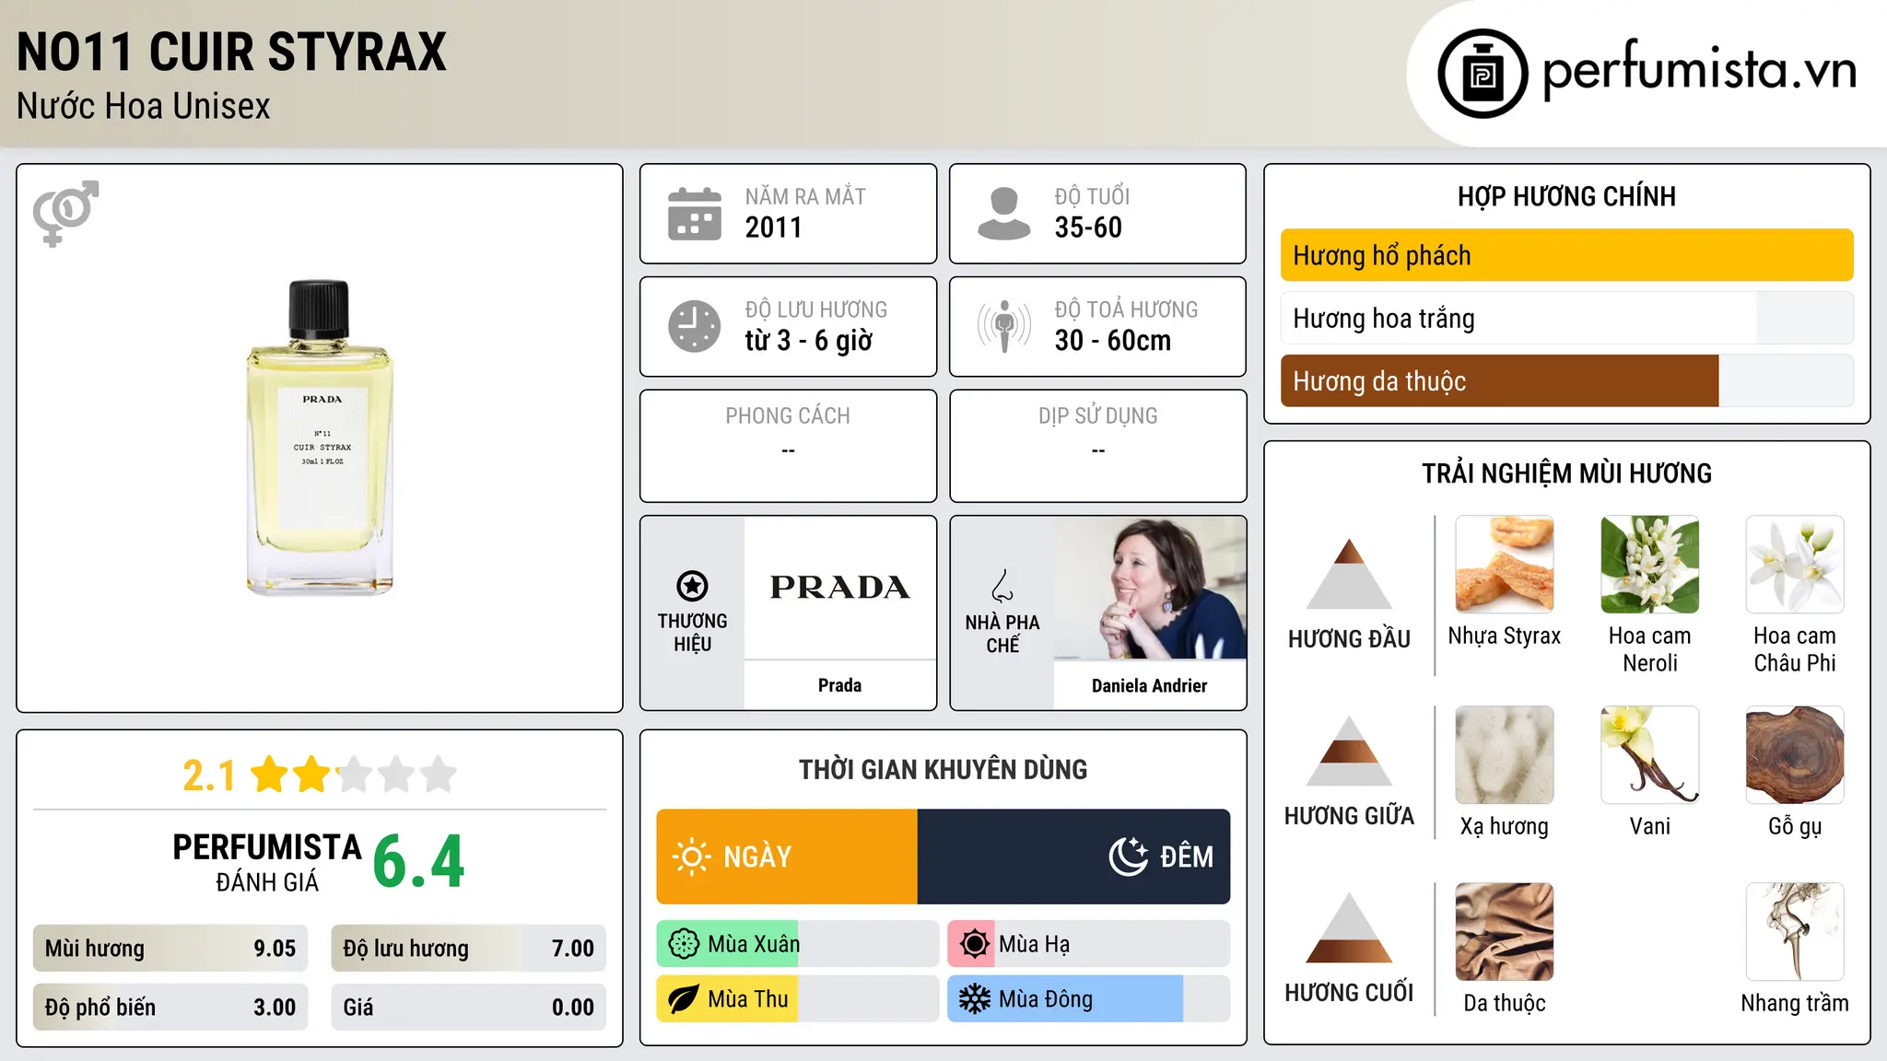
Task: Click the Mùa Đông season bar
Action: point(1089,999)
